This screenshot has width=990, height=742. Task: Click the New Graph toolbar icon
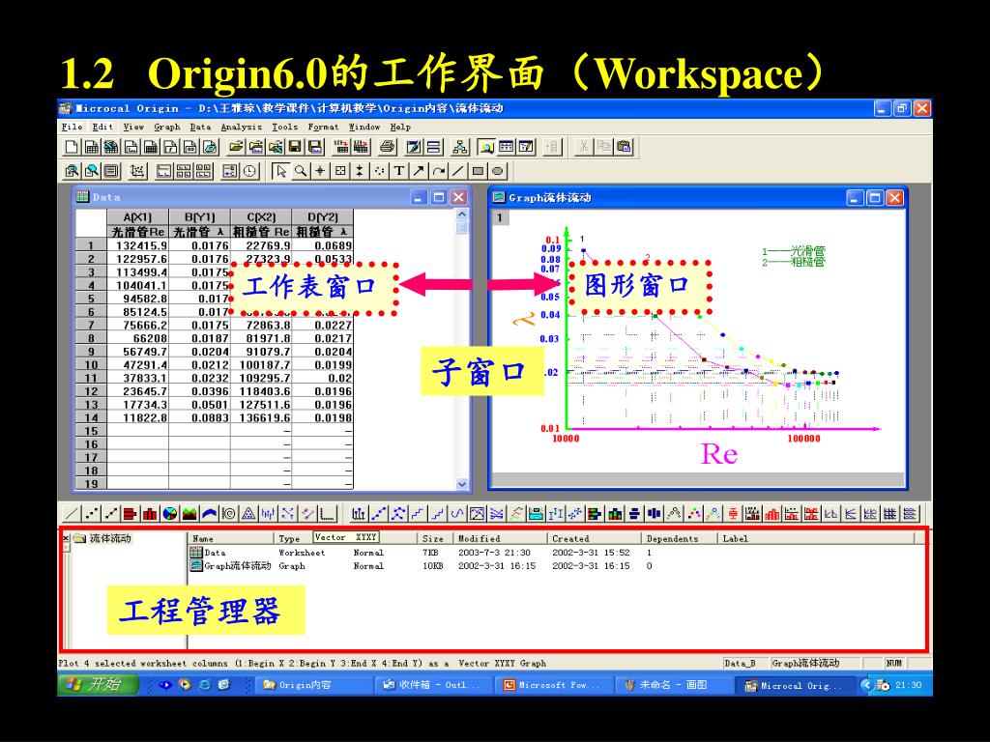[x=131, y=147]
